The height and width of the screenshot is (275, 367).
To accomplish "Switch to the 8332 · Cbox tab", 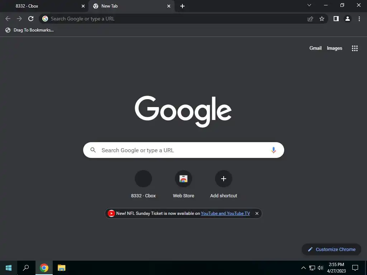I will pos(44,6).
